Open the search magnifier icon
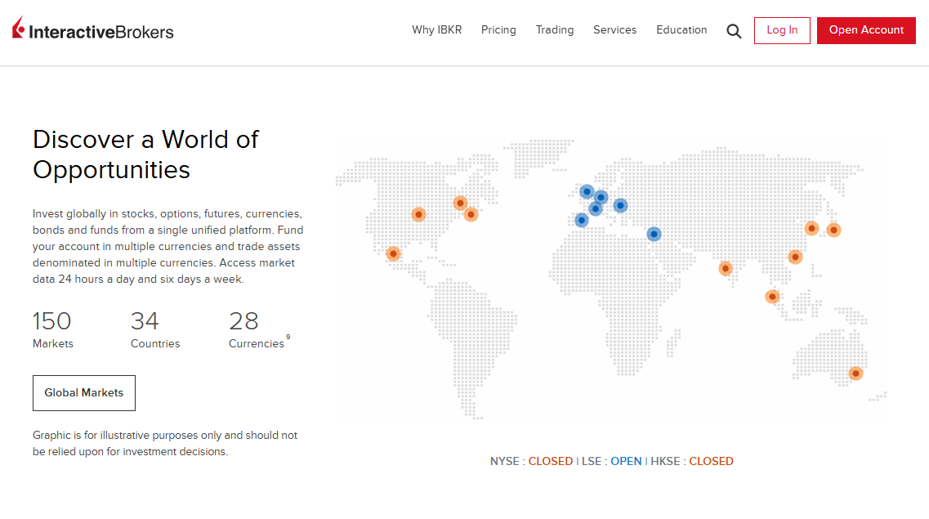929x519 pixels. click(x=733, y=30)
